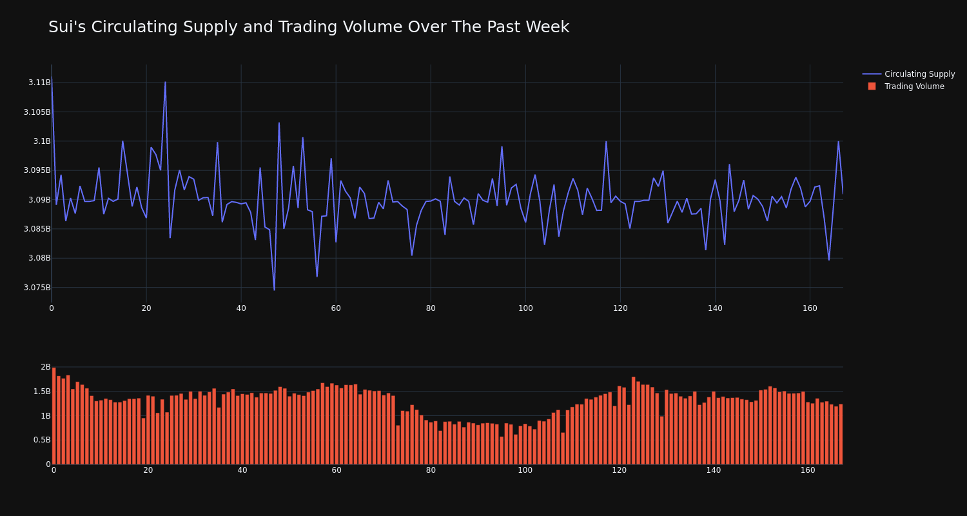The image size is (967, 516).
Task: Click the 3.085B y-axis label
Action: pyautogui.click(x=37, y=228)
